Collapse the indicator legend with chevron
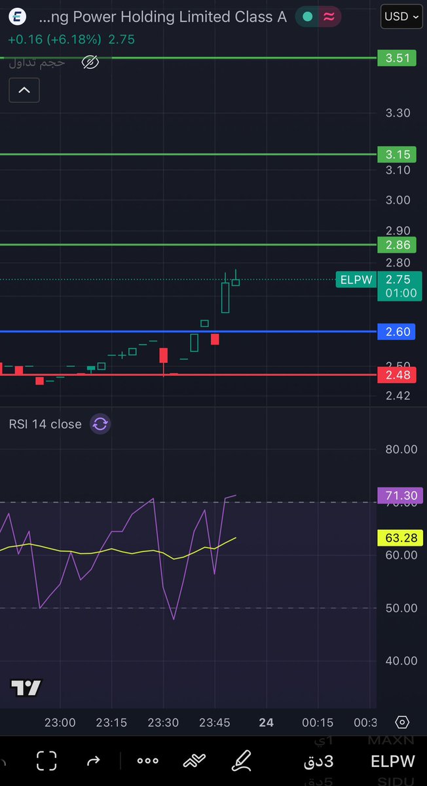 24,90
